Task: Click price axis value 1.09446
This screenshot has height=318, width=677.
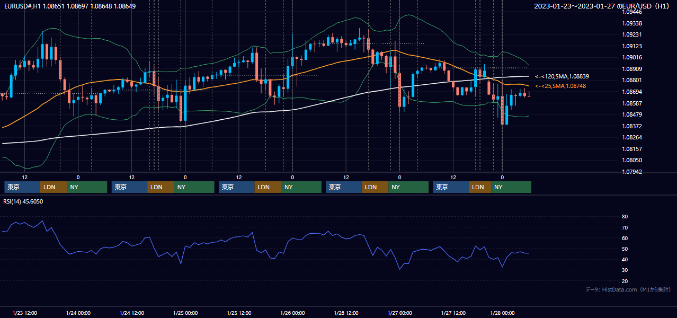Action: click(x=631, y=12)
